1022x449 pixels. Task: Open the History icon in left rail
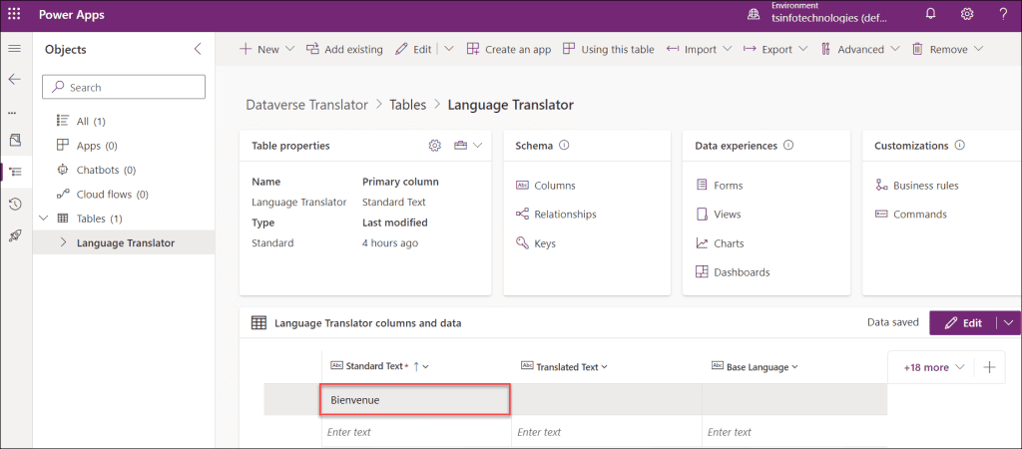pyautogui.click(x=14, y=204)
